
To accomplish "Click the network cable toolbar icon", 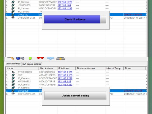I will tap(61, 58).
